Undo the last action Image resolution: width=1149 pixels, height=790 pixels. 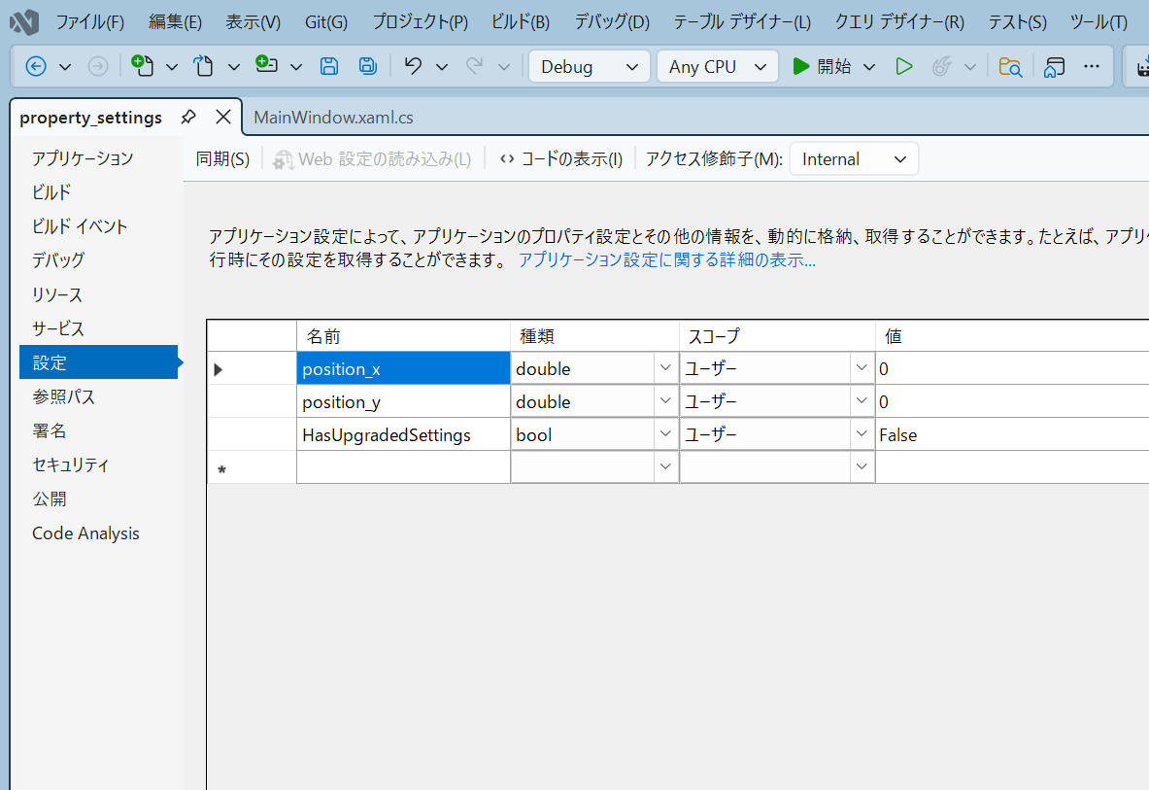(414, 66)
